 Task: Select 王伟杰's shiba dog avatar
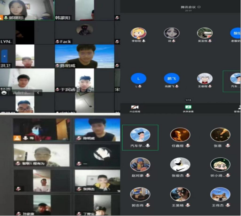tap(220, 194)
